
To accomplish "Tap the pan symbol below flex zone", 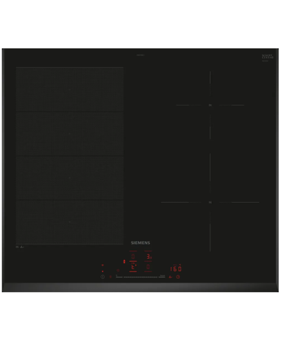I will [x=22, y=247].
